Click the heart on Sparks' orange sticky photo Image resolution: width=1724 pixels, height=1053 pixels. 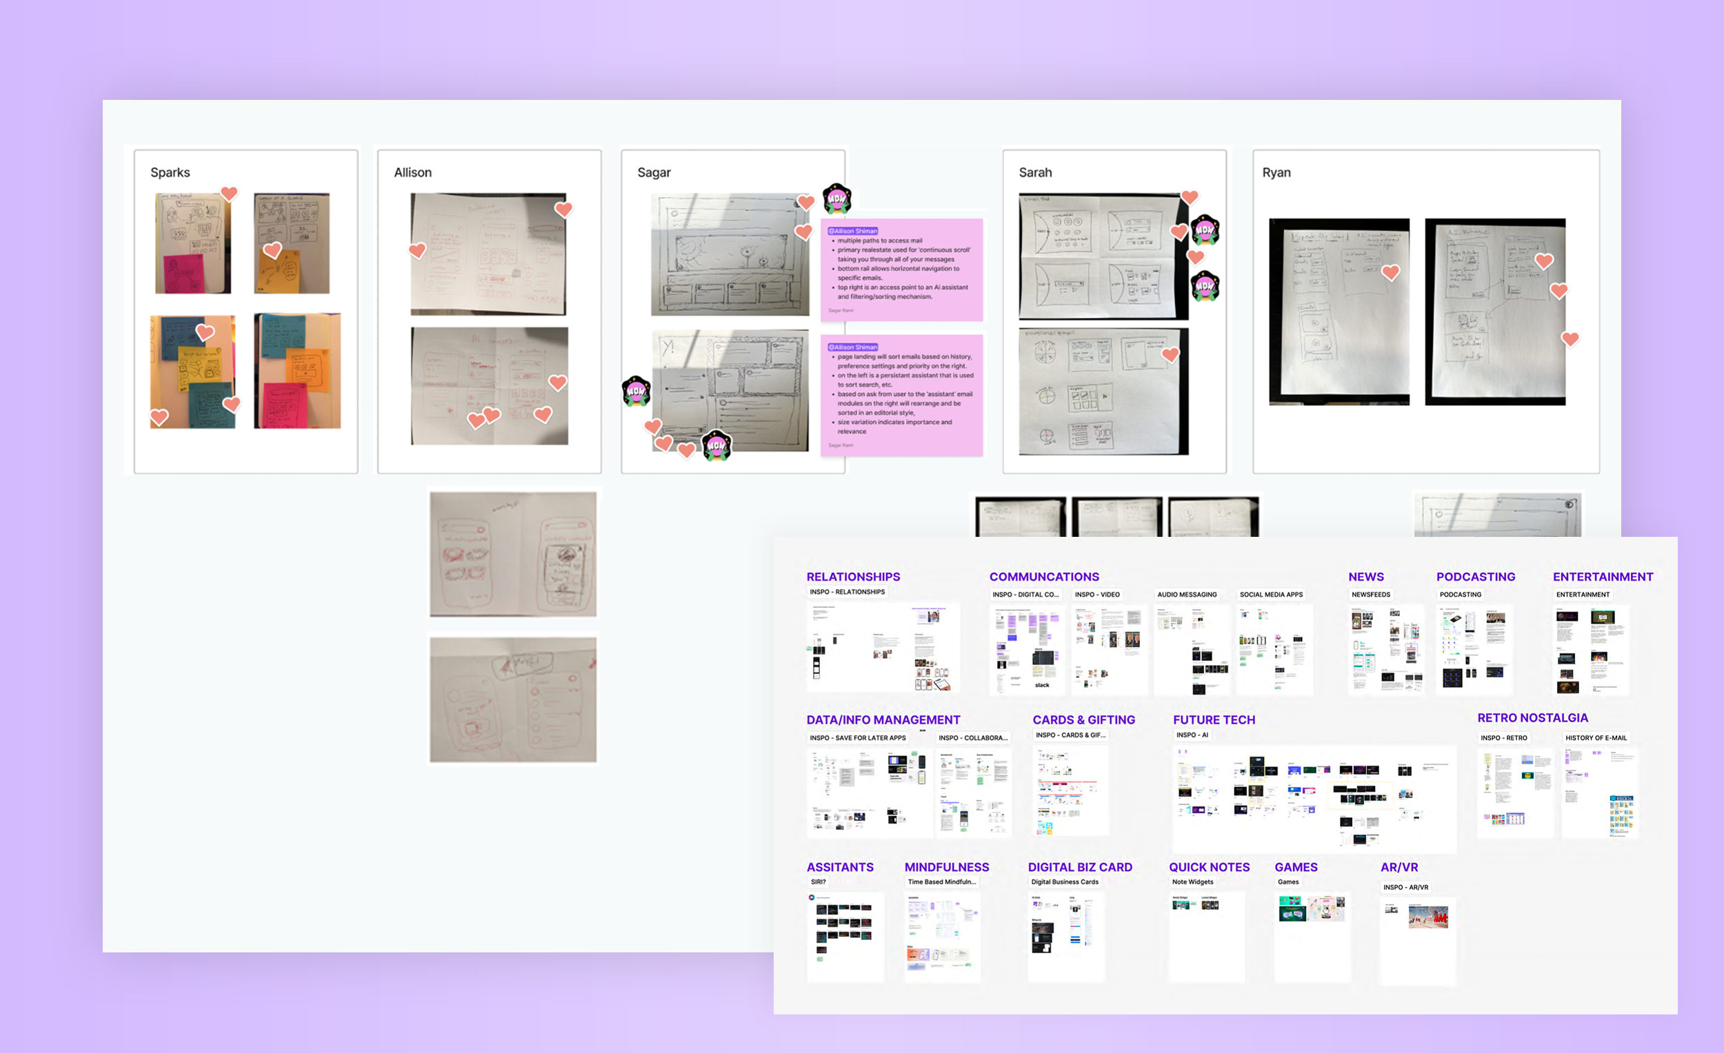272,250
